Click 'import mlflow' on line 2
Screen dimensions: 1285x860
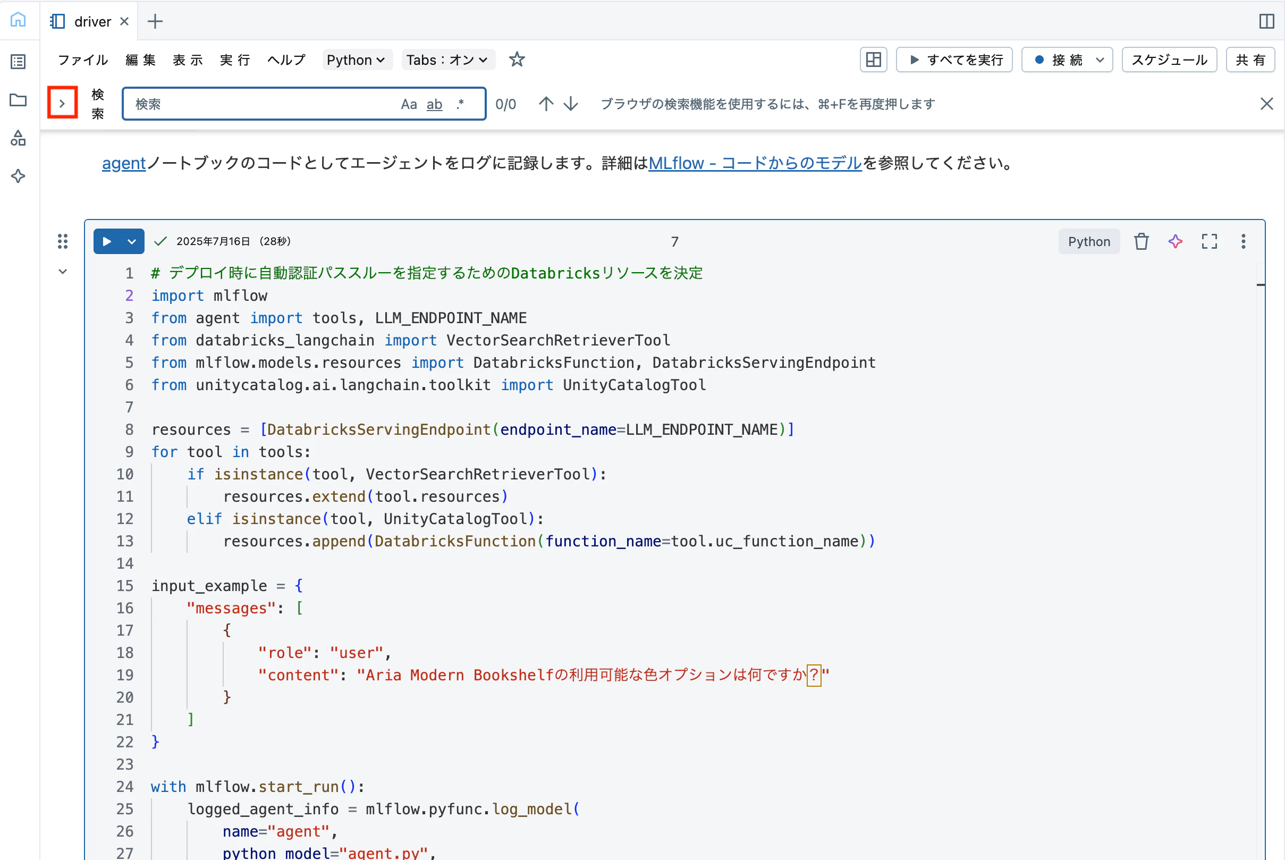pos(209,296)
